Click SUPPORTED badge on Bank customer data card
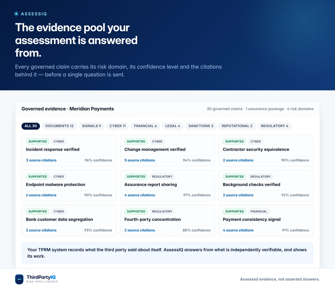 click(38, 211)
